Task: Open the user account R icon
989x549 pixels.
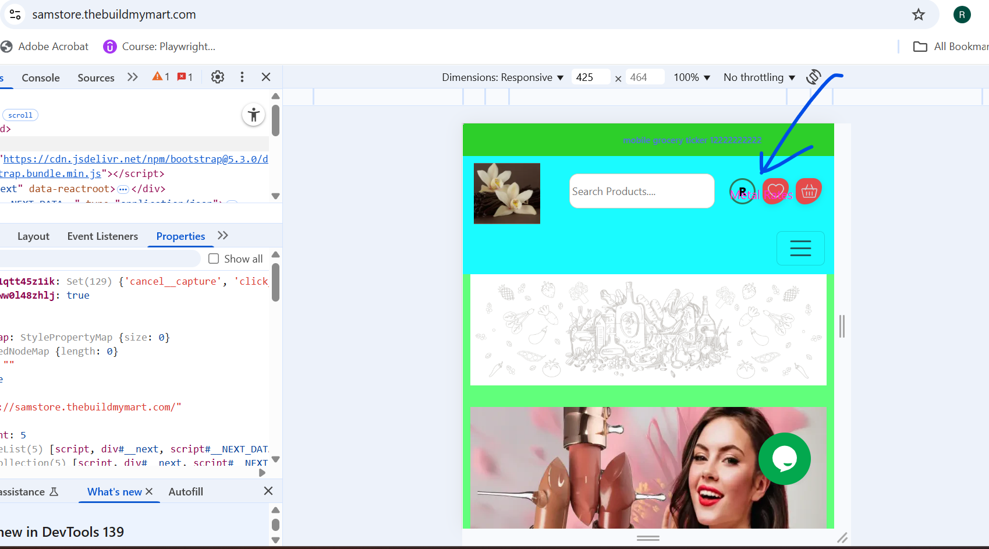Action: point(742,191)
